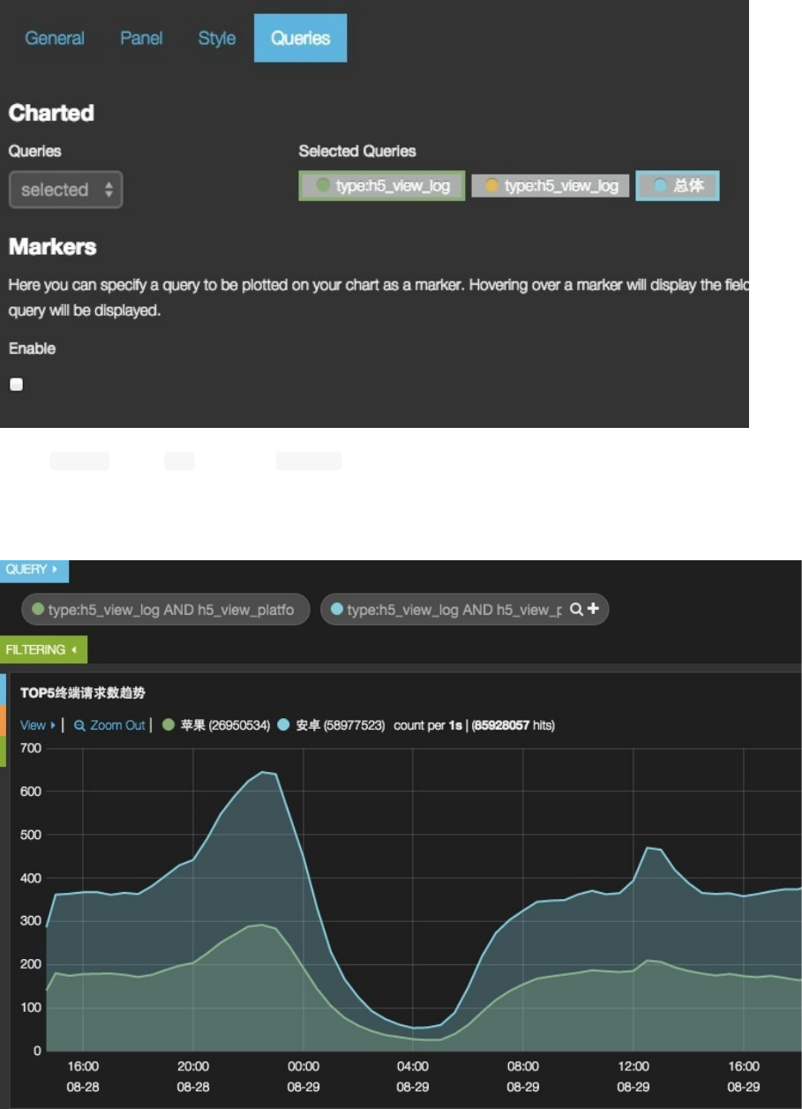This screenshot has height=1109, width=802.
Task: Add a new query with the plus icon
Action: 593,609
